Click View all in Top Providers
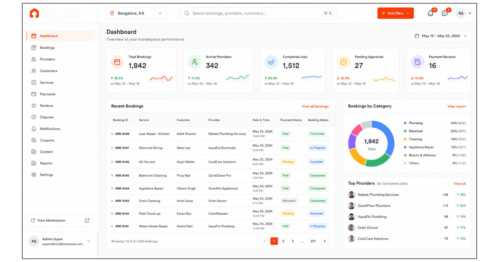499x262 pixels. tap(460, 184)
